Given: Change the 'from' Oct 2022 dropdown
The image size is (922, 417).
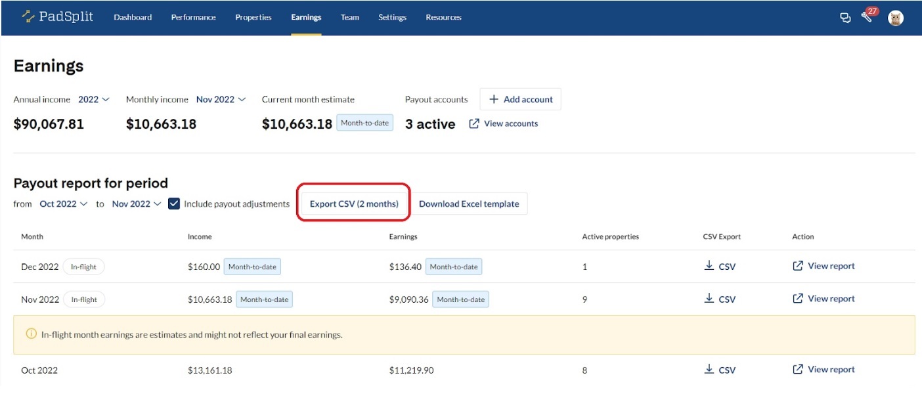Looking at the screenshot, I should 63,204.
